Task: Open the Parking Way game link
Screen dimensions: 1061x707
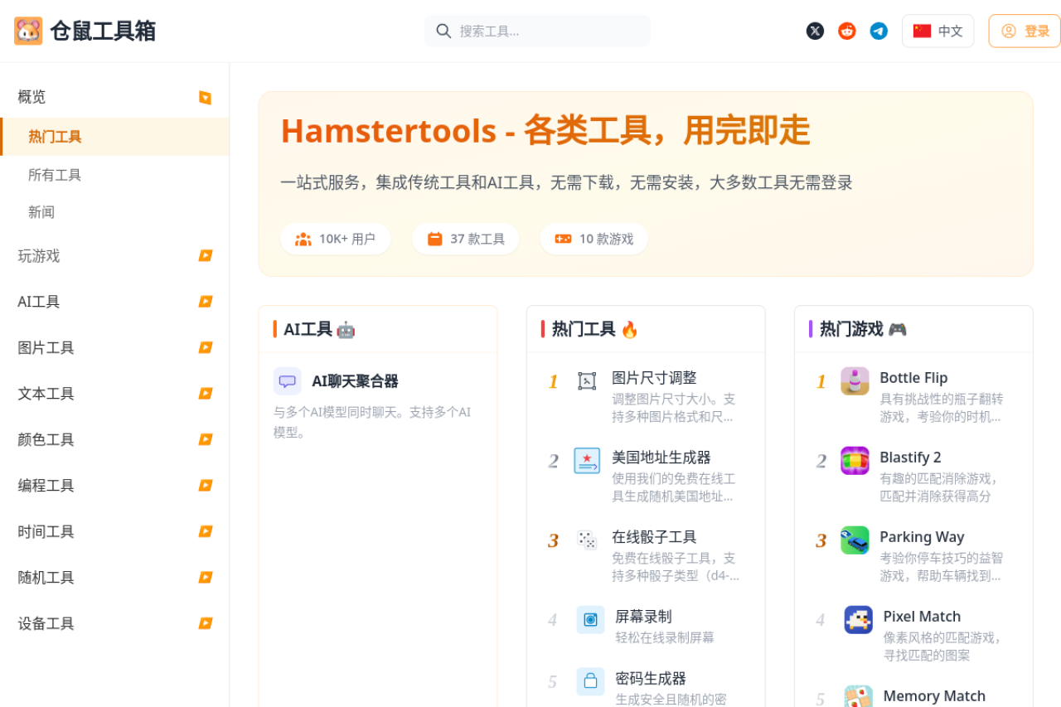Action: click(x=922, y=537)
